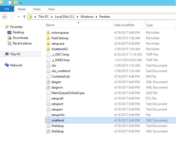This screenshot has width=176, height=141.
Task: Switch to the View ribbon tab
Action: pos(51,9)
